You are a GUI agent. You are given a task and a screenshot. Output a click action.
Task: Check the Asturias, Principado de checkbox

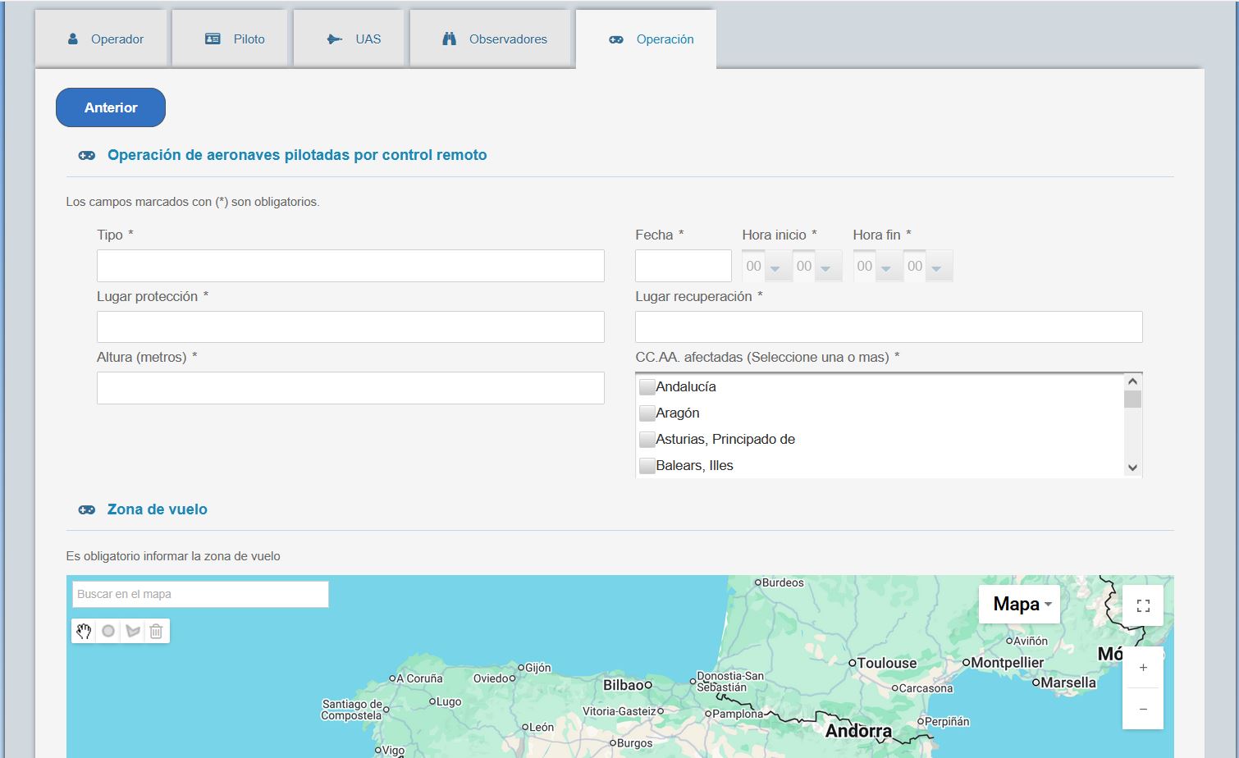tap(647, 440)
